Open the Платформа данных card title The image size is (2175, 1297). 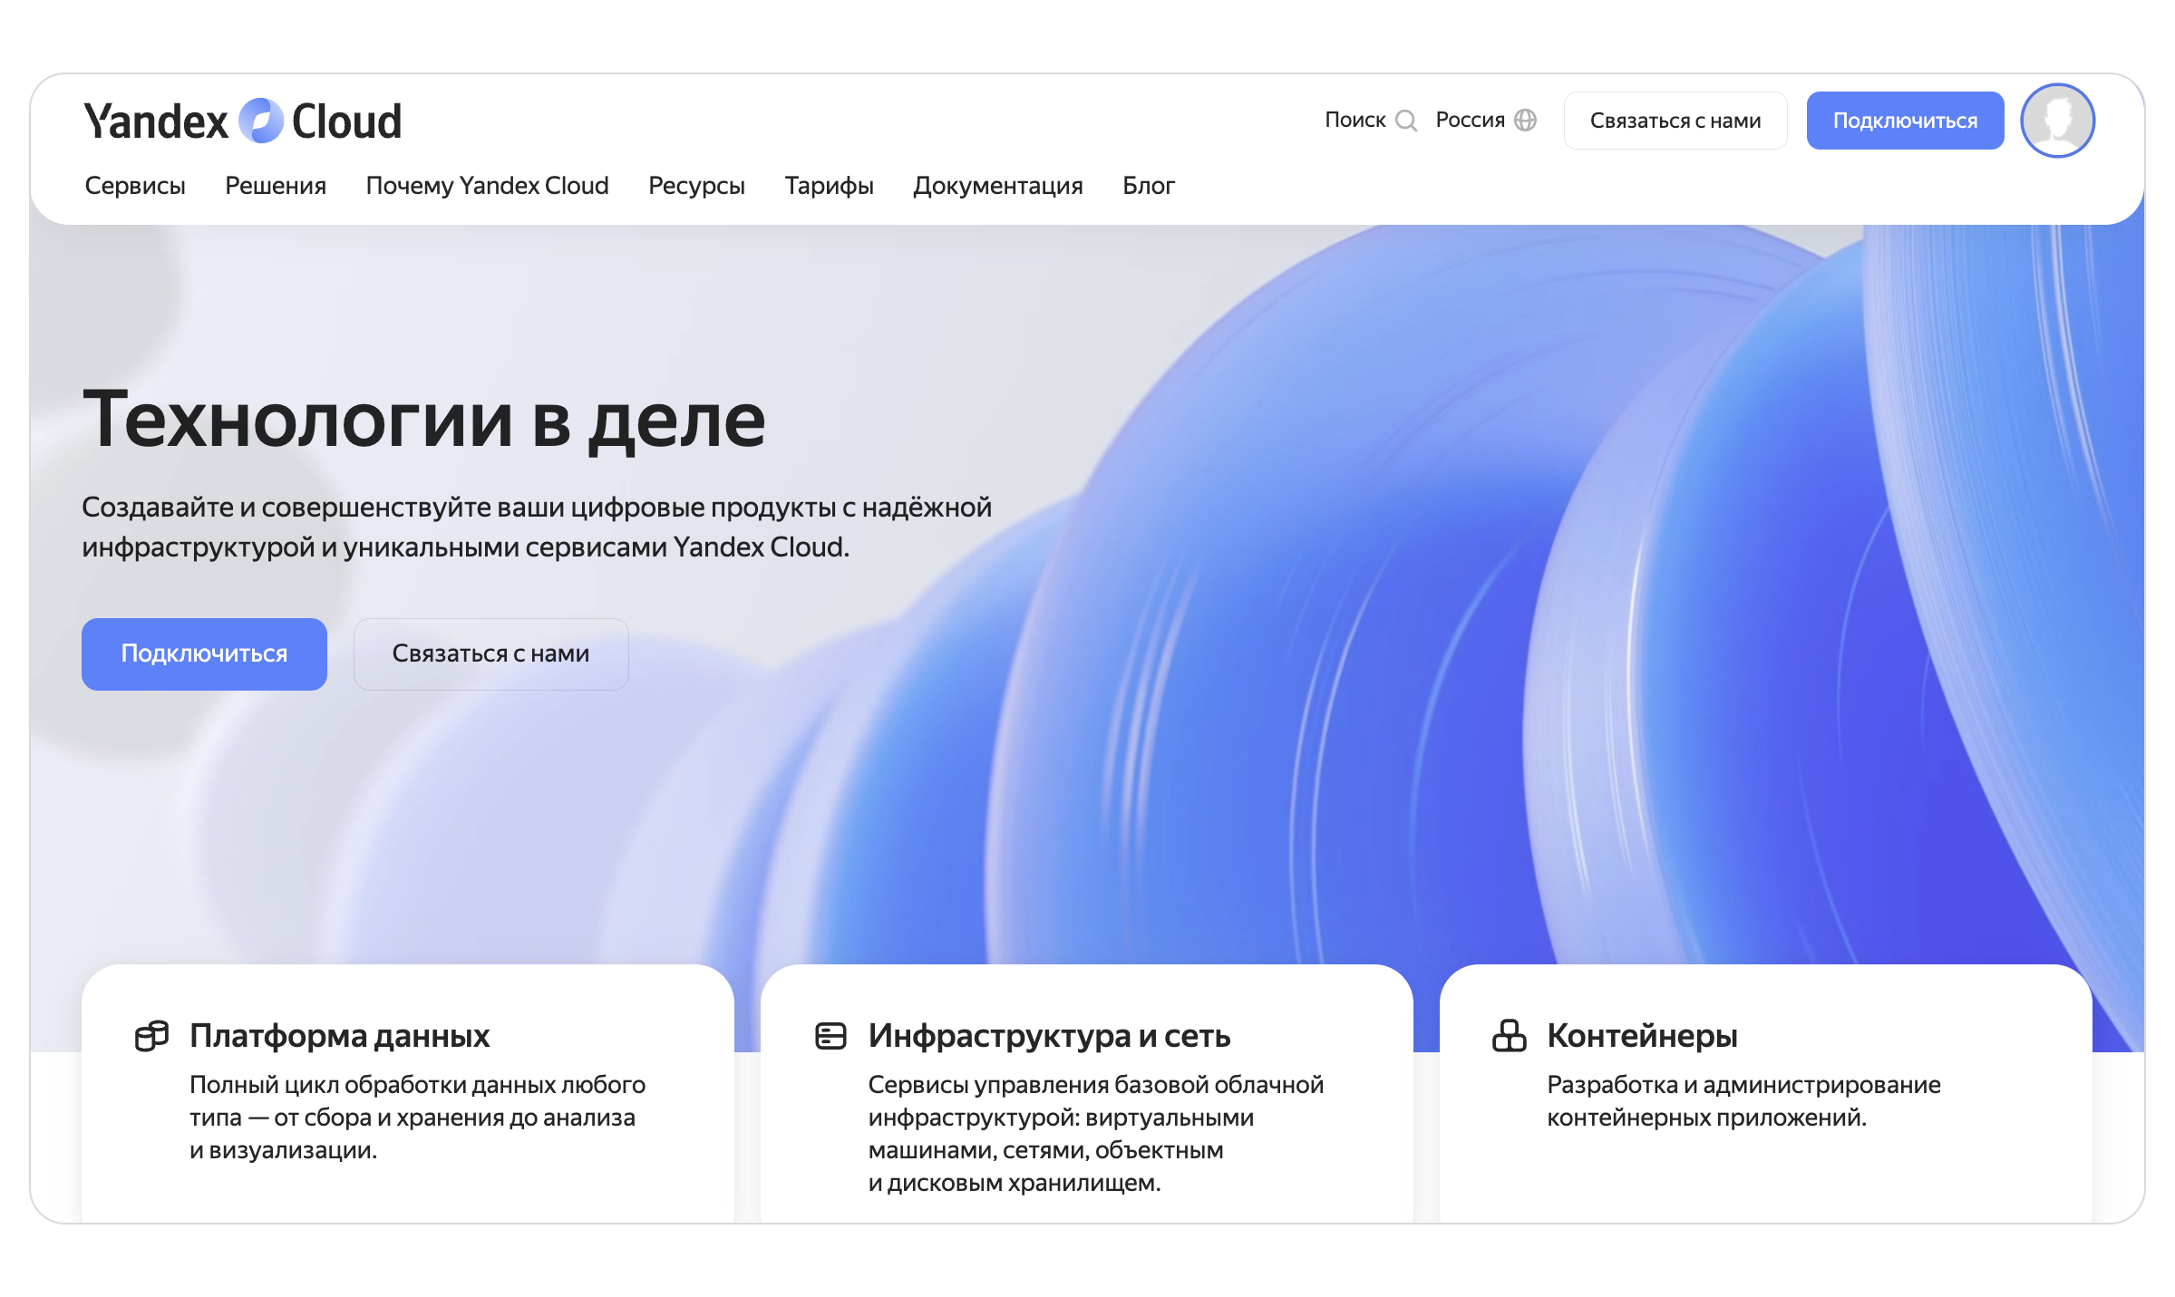coord(339,1036)
